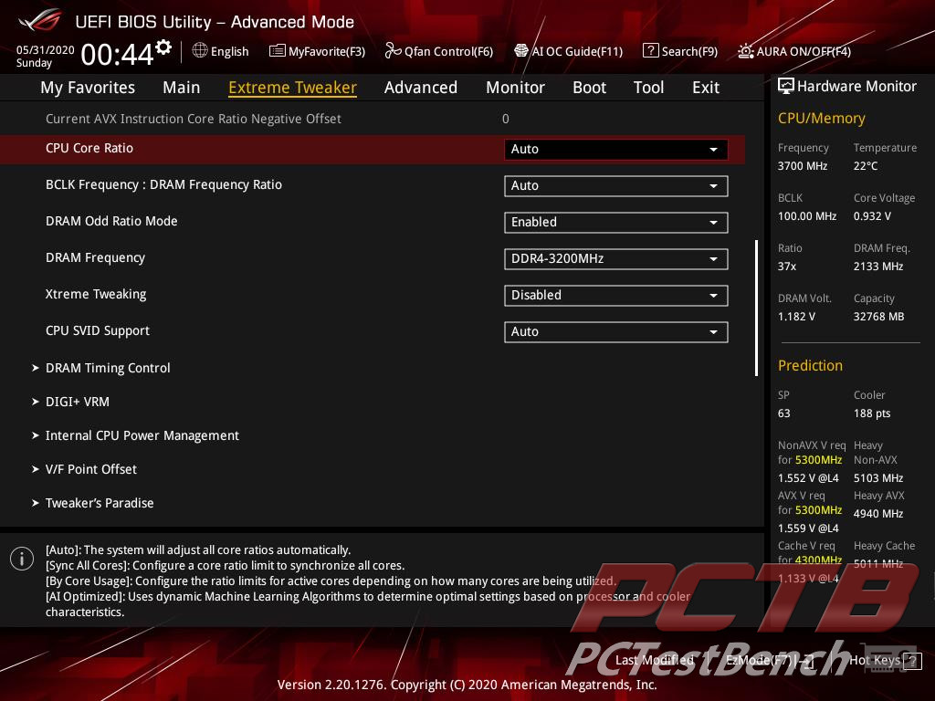Click the MyFavorite list icon
Screen dimensions: 935x701
(x=277, y=51)
